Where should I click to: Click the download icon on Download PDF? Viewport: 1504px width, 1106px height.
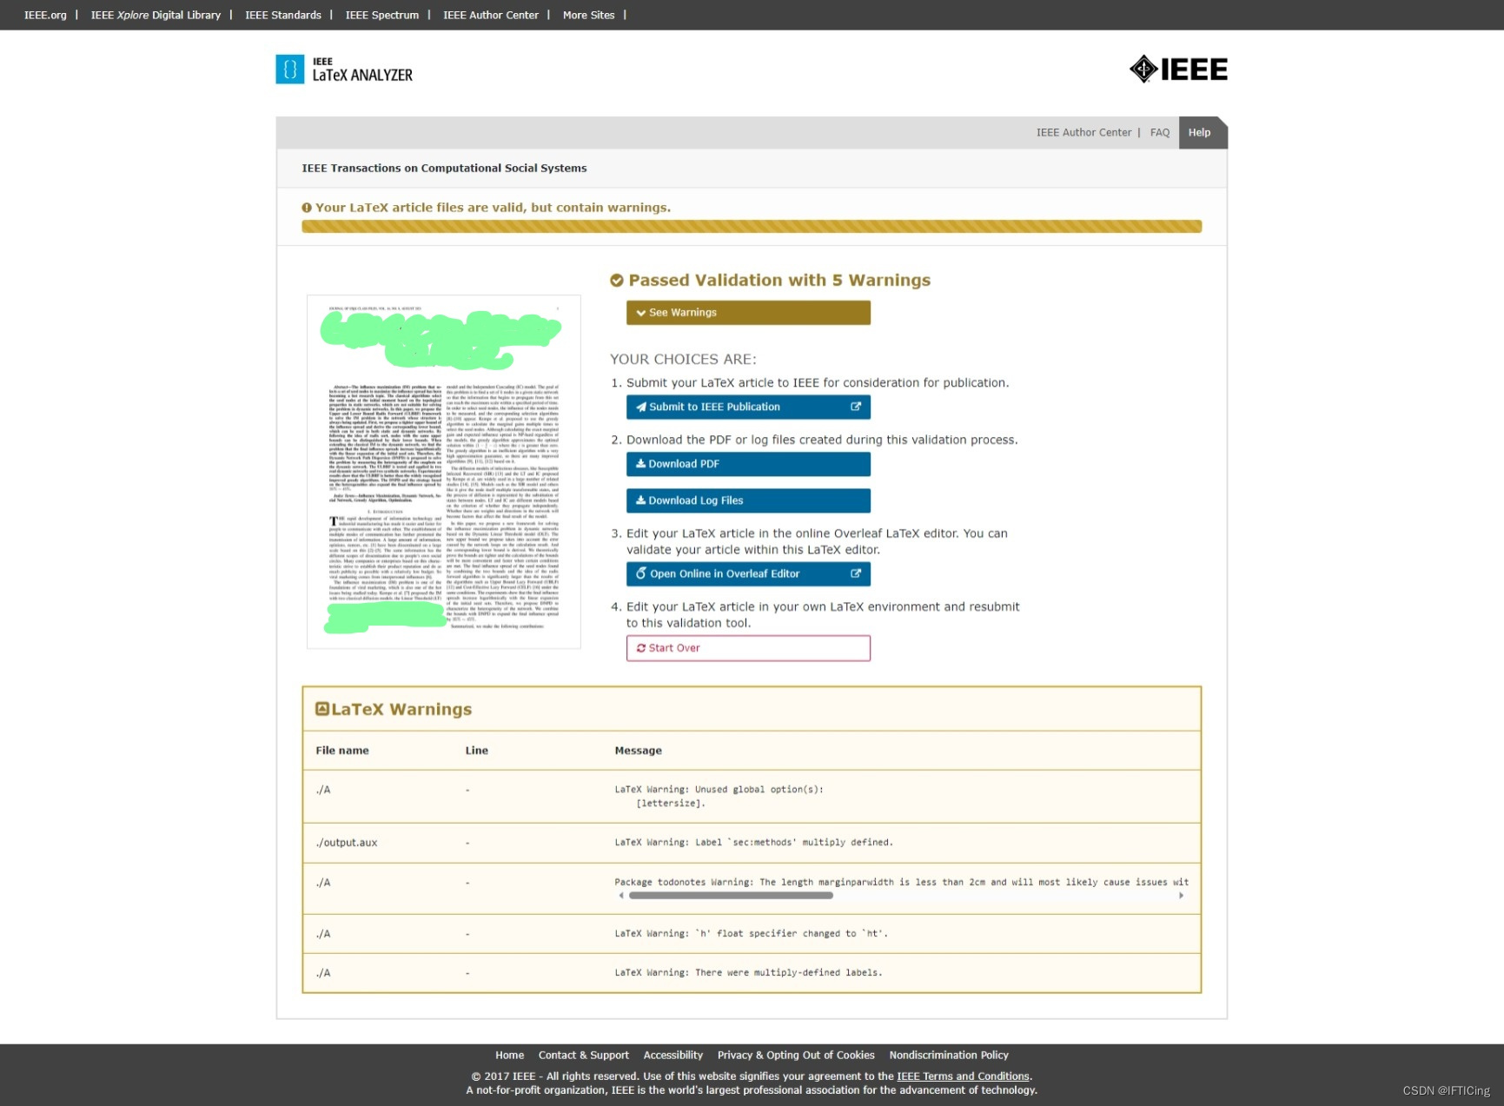click(x=642, y=463)
